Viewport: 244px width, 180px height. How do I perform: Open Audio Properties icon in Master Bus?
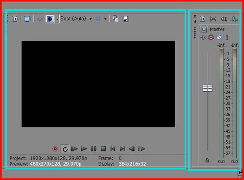click(x=203, y=19)
